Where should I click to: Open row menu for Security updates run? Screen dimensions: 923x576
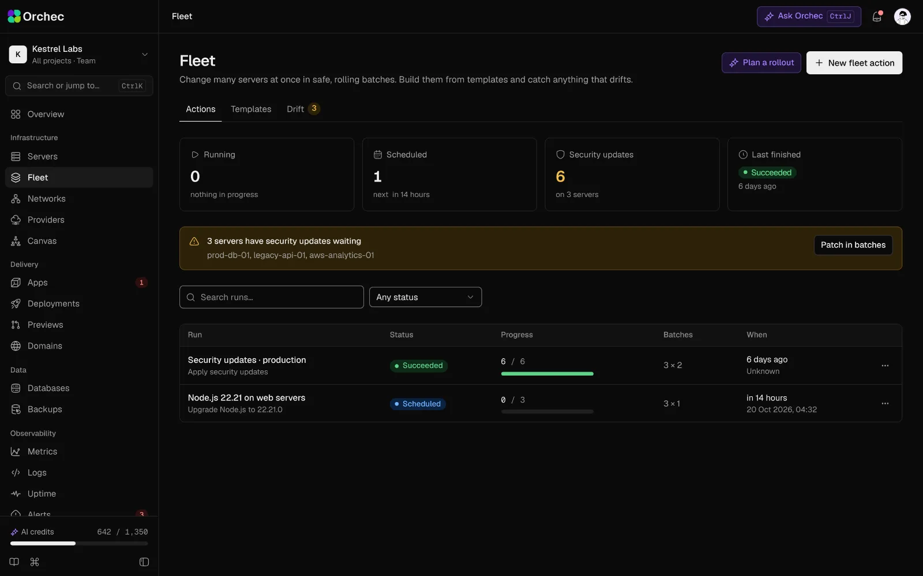pos(885,366)
